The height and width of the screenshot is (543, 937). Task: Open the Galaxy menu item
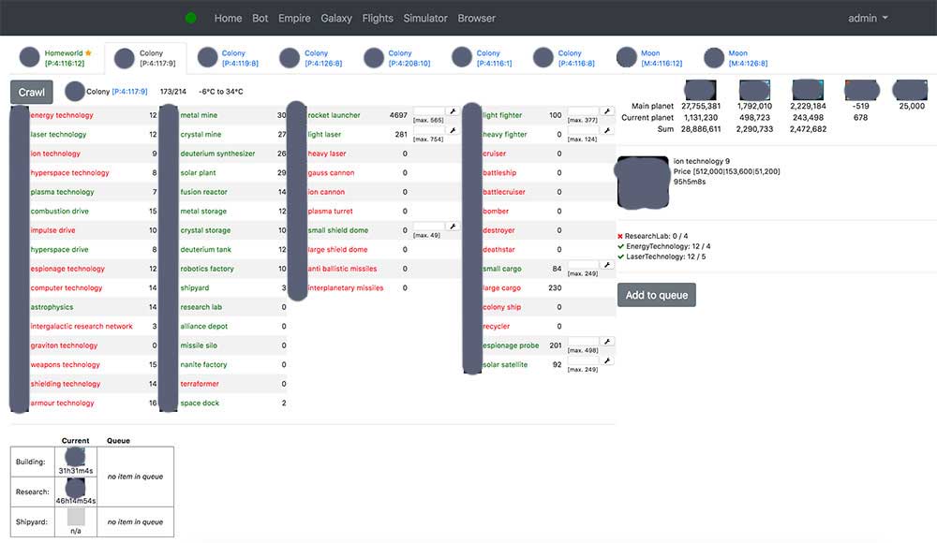pyautogui.click(x=336, y=18)
